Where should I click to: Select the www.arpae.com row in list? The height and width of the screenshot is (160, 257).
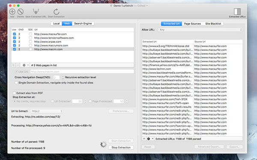click(x=72, y=42)
